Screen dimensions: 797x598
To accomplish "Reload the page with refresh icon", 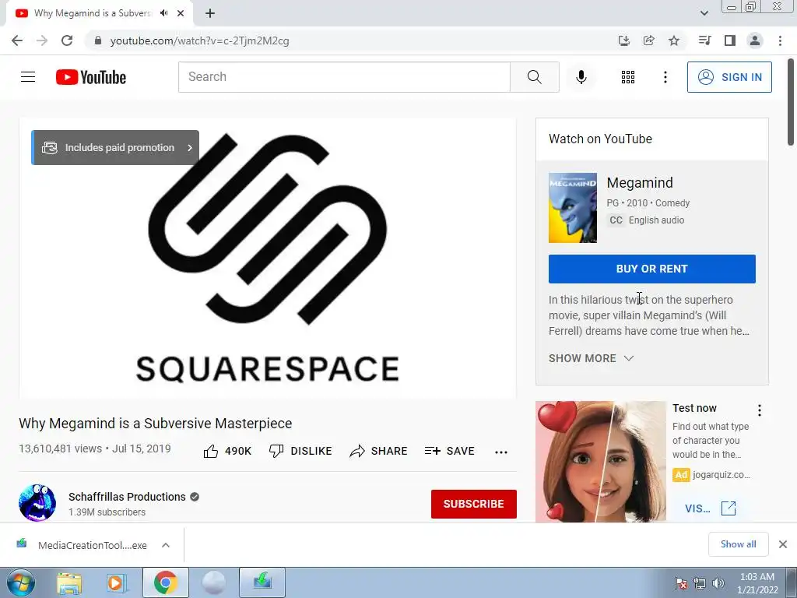I will pos(67,40).
